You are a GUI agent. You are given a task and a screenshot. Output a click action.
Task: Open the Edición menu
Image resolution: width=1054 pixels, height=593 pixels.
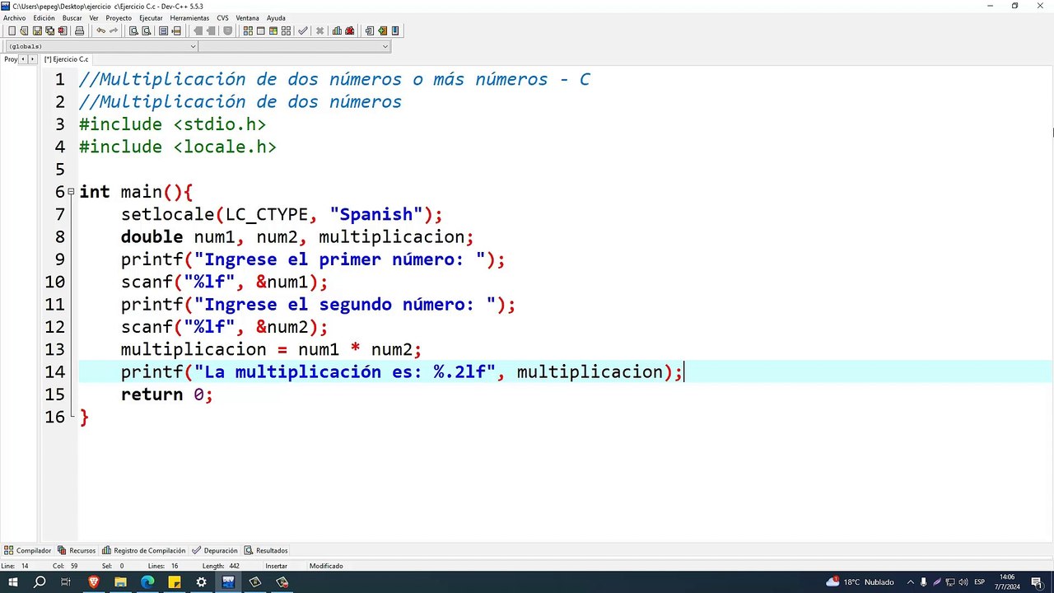click(x=44, y=17)
